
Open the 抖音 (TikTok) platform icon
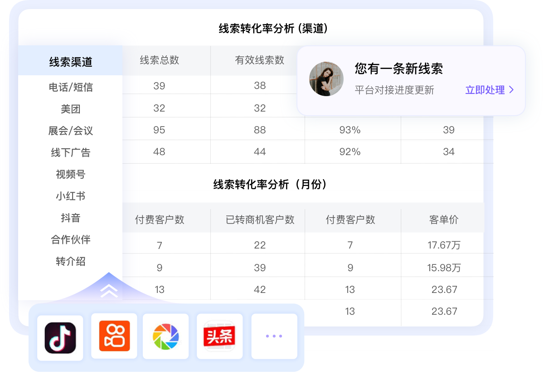point(60,336)
